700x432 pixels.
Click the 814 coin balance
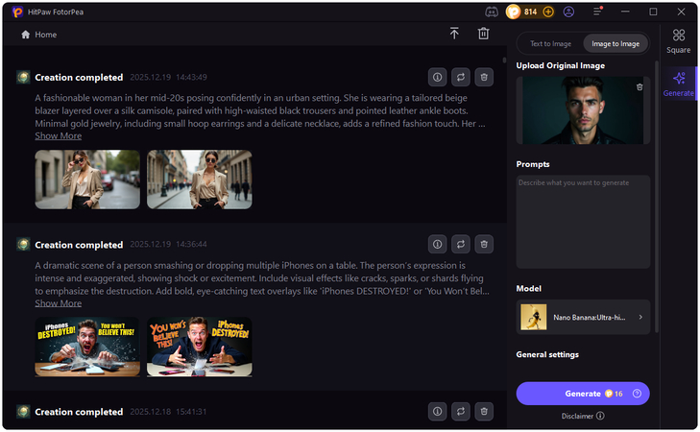coord(530,12)
